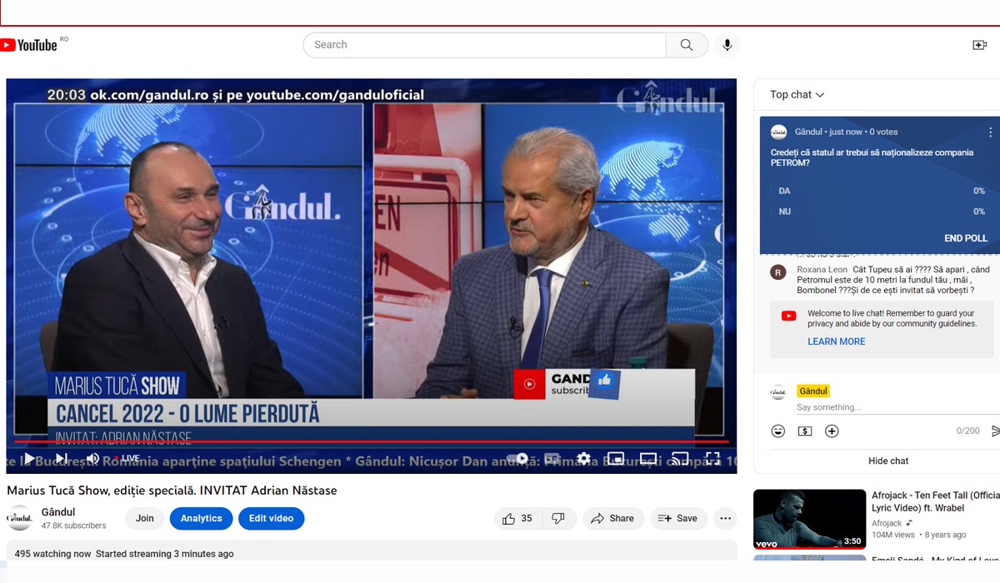
Task: Open more actions menu beside Save
Action: pyautogui.click(x=725, y=518)
